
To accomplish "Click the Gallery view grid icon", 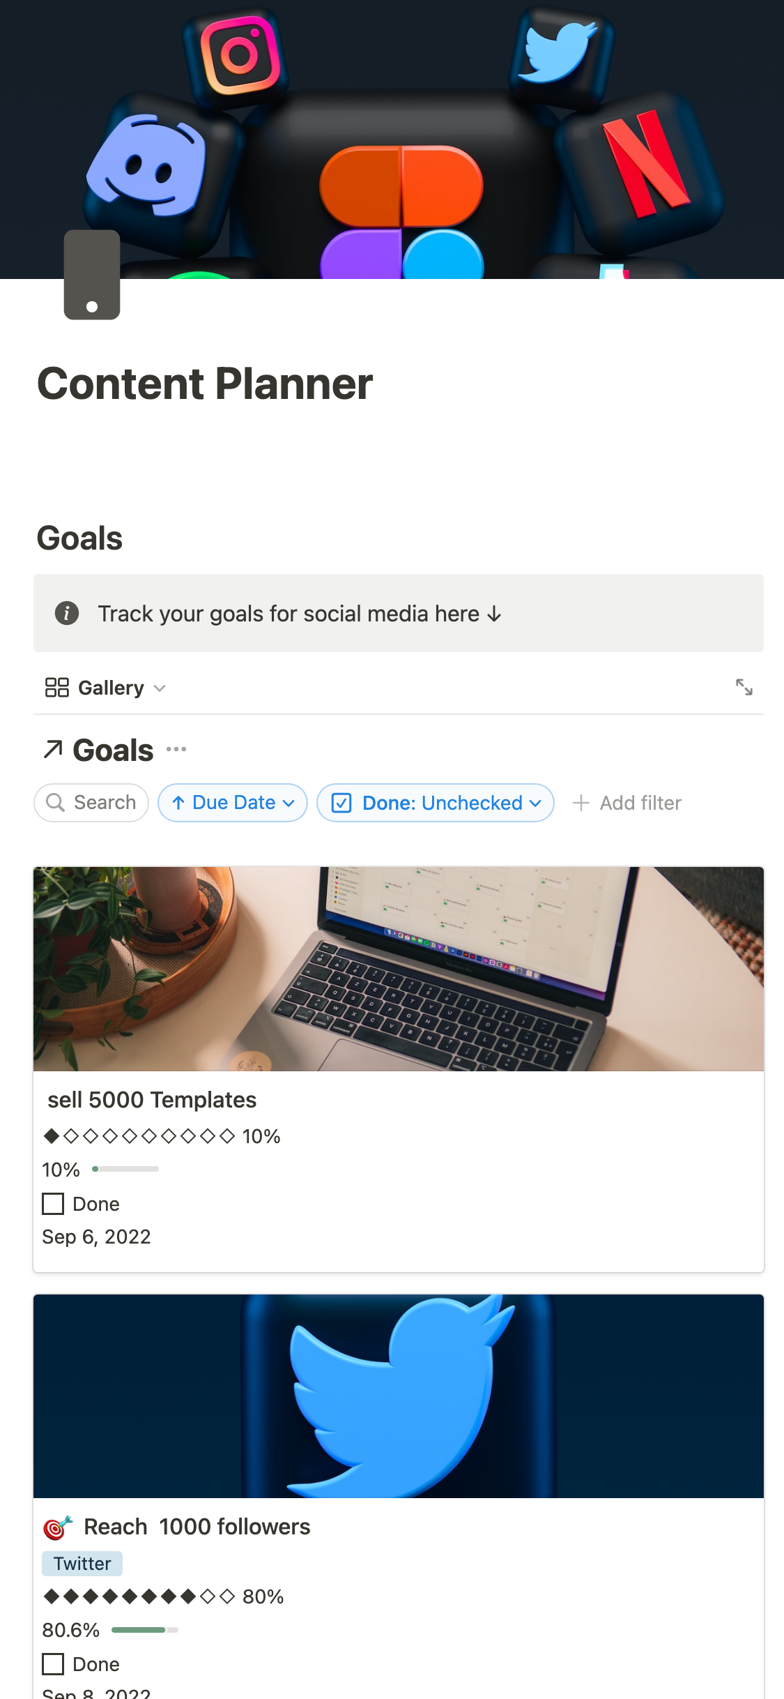I will pyautogui.click(x=56, y=688).
